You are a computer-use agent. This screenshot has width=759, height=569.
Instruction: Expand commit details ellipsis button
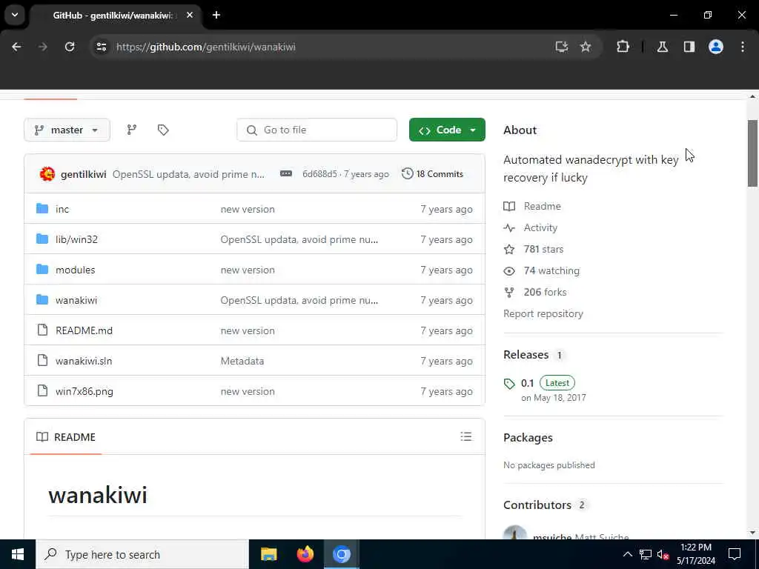(x=286, y=173)
